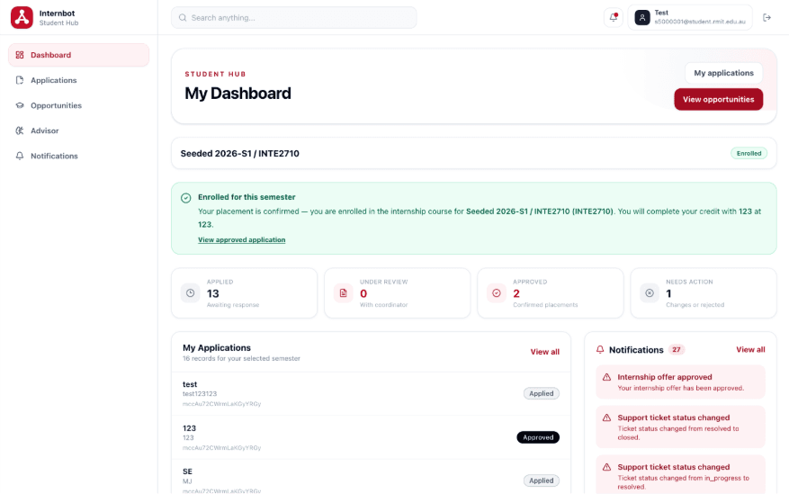Image resolution: width=789 pixels, height=494 pixels.
Task: Click warning icon on 'in_progress to resolved' notification
Action: point(607,467)
